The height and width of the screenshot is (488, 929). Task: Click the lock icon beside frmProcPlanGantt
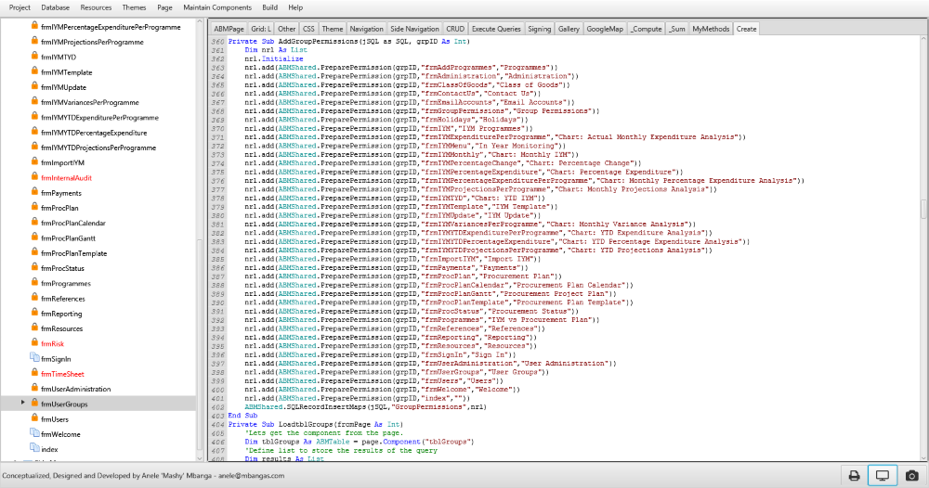[x=34, y=238]
